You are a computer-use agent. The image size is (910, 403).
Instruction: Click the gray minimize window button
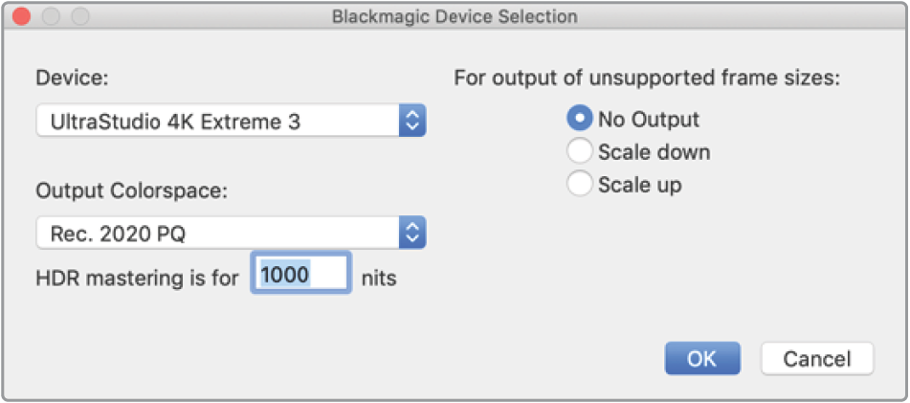click(51, 16)
